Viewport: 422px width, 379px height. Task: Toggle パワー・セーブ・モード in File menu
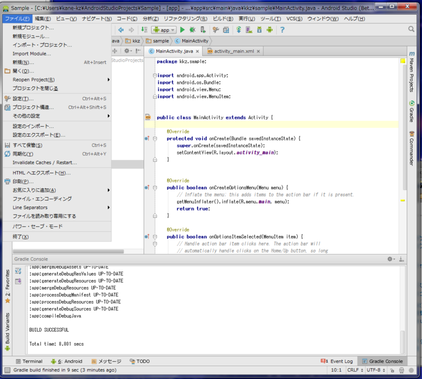pos(57,226)
